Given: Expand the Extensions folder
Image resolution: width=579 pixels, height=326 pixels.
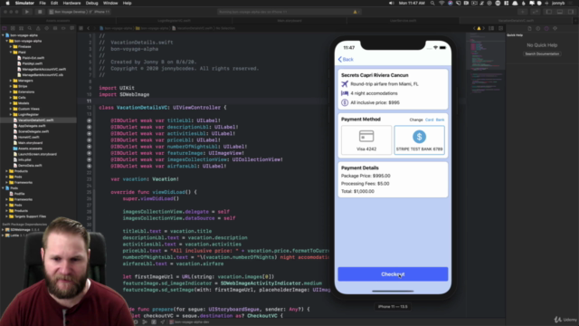Looking at the screenshot, I should [x=11, y=92].
